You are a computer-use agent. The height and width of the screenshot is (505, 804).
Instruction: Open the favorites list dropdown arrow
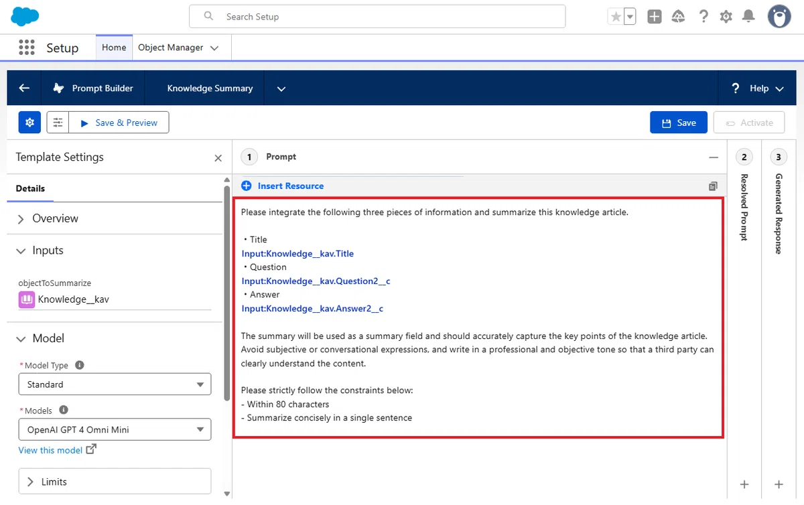click(x=630, y=17)
